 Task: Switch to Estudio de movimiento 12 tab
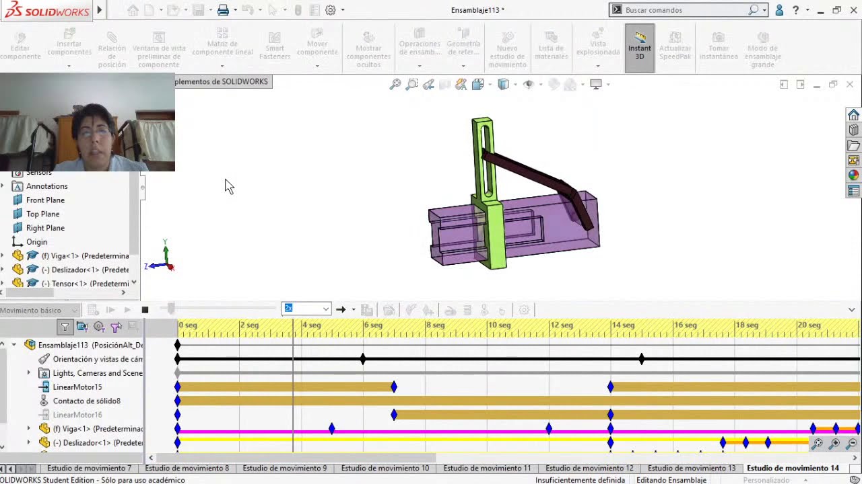tap(589, 468)
